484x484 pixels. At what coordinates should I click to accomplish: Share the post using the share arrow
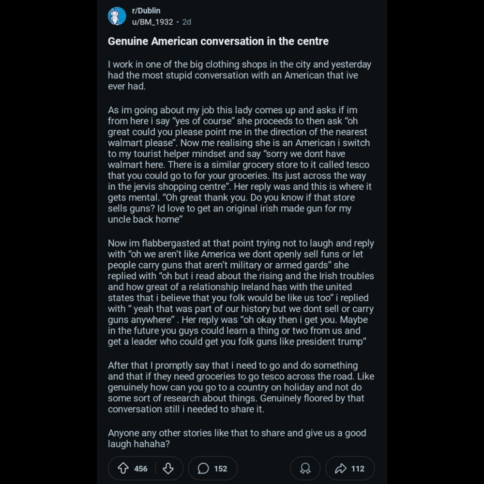[341, 469]
